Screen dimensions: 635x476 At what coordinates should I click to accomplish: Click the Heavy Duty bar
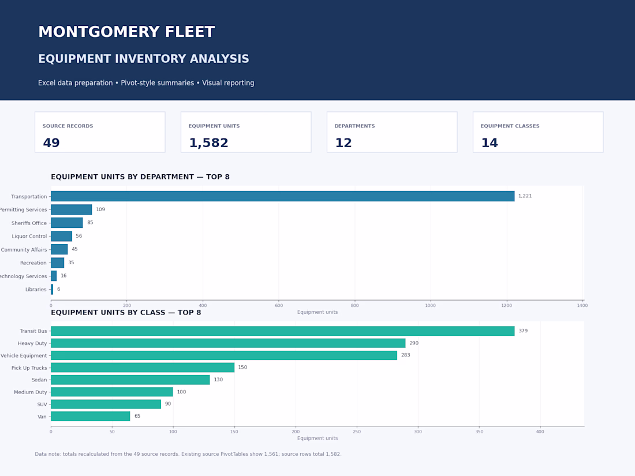tap(228, 343)
